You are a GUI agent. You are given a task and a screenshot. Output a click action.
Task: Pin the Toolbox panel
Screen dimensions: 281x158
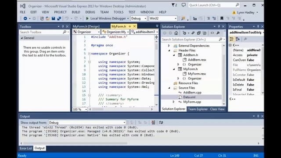[x=63, y=26]
